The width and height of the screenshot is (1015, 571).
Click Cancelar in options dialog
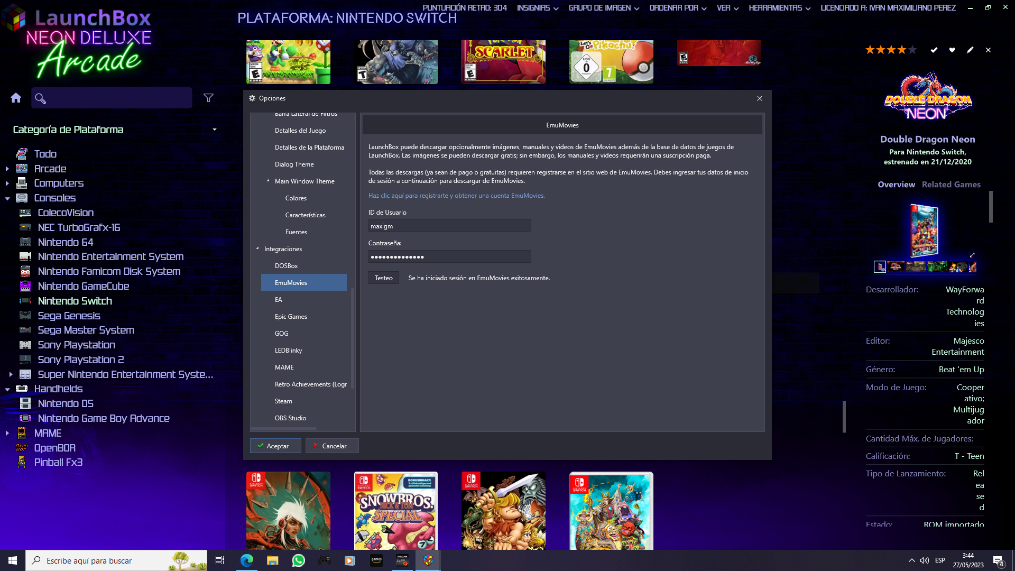click(332, 446)
